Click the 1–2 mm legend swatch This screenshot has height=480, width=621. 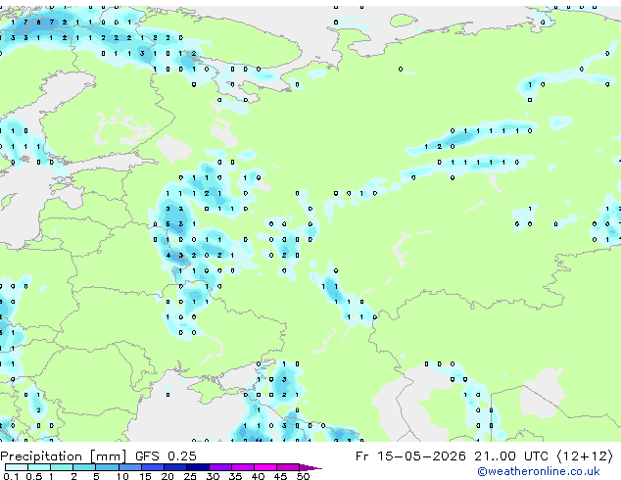[62, 467]
